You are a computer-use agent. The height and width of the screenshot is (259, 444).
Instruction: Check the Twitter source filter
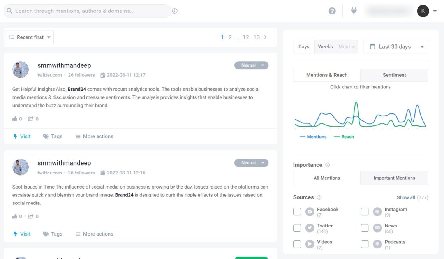coord(297,228)
